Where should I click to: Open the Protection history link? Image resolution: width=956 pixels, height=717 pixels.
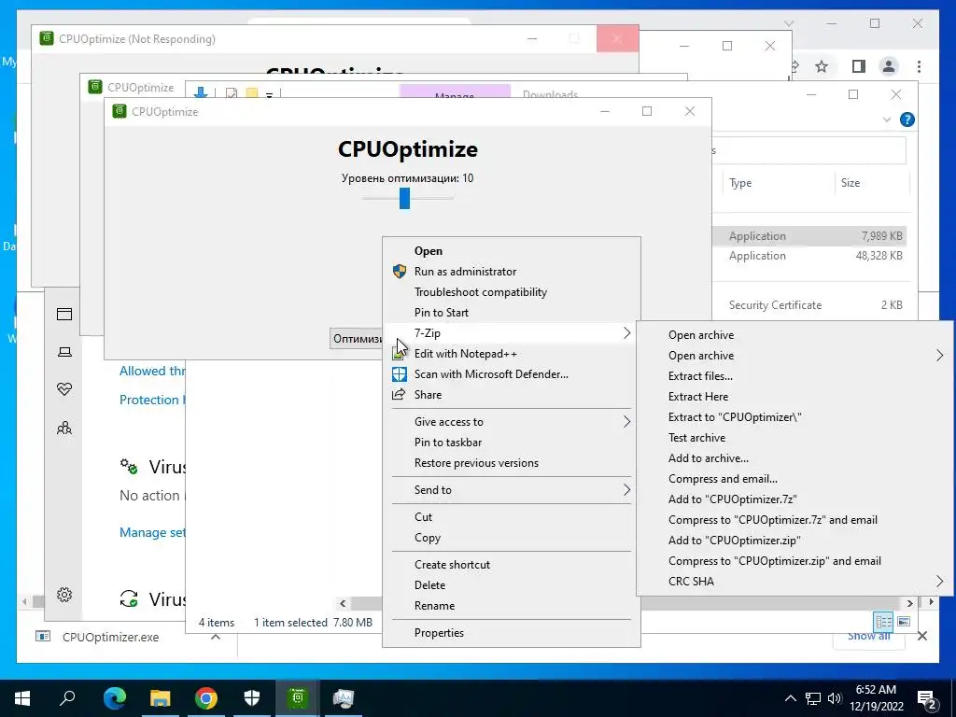coord(152,400)
